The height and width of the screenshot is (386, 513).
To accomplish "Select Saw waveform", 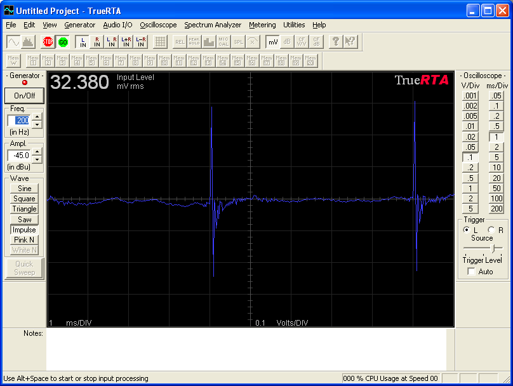I will coord(25,220).
